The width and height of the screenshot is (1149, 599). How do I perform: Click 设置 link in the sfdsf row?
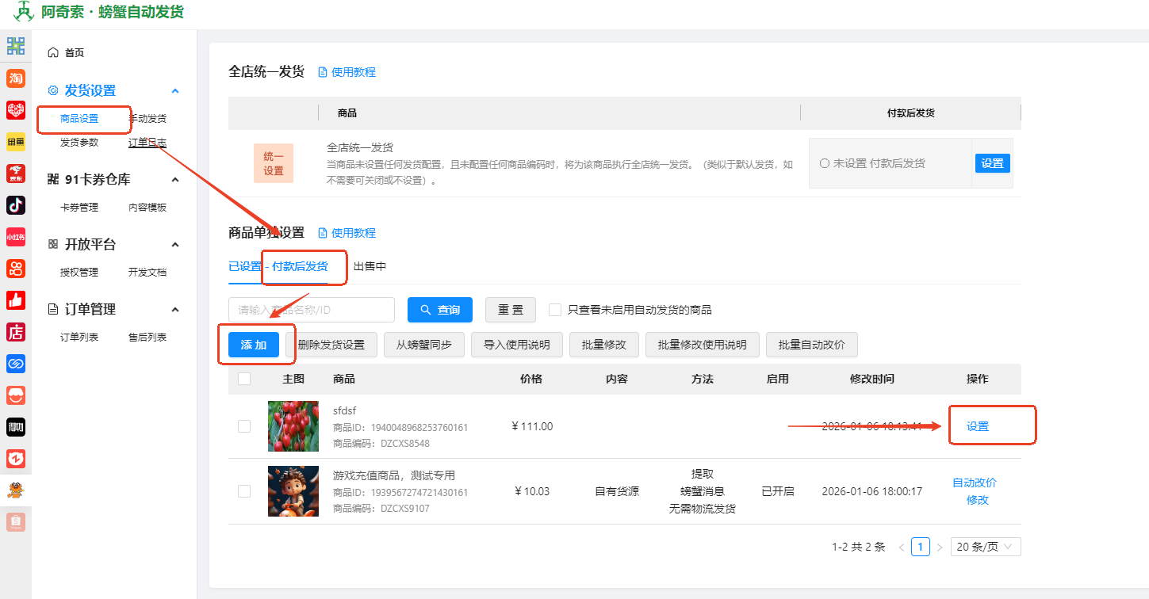tap(978, 426)
